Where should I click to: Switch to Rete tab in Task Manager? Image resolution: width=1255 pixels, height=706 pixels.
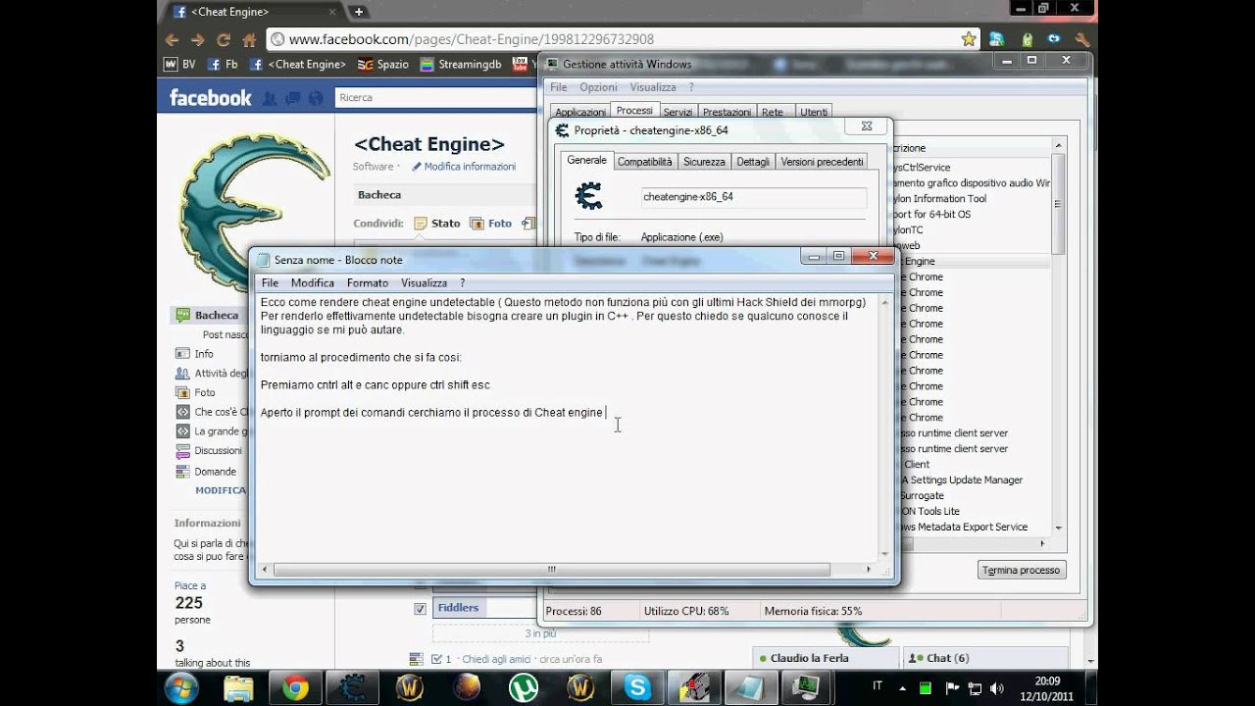click(773, 112)
